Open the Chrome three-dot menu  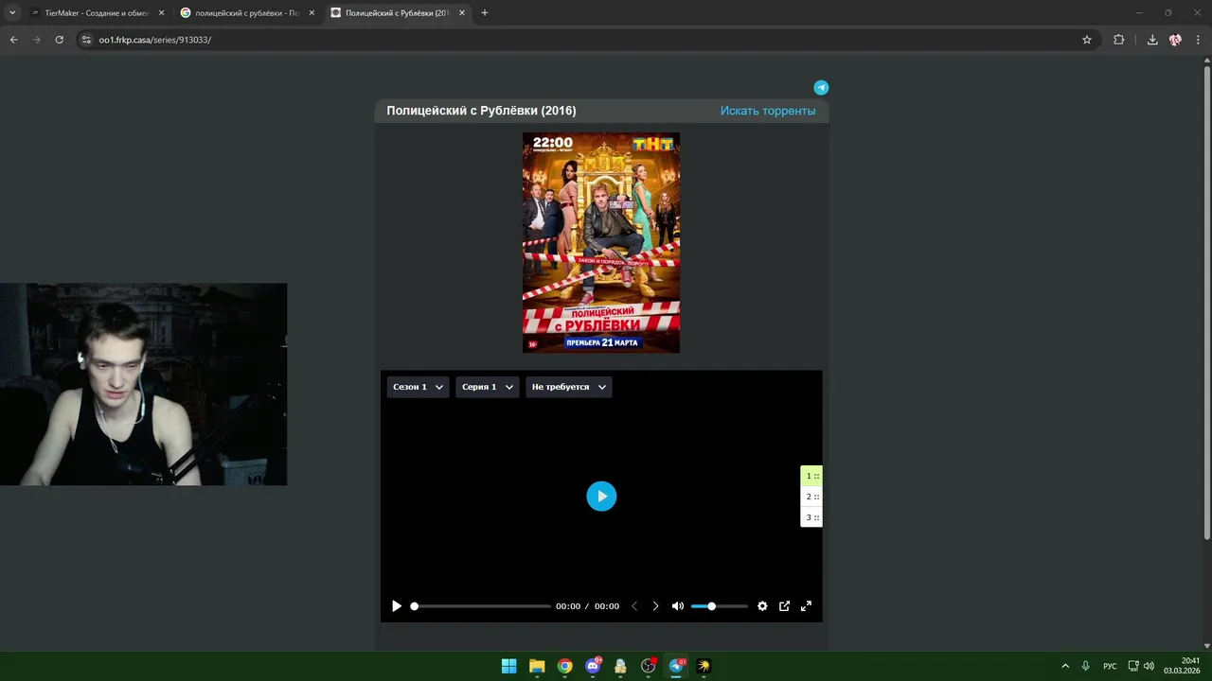coord(1199,40)
